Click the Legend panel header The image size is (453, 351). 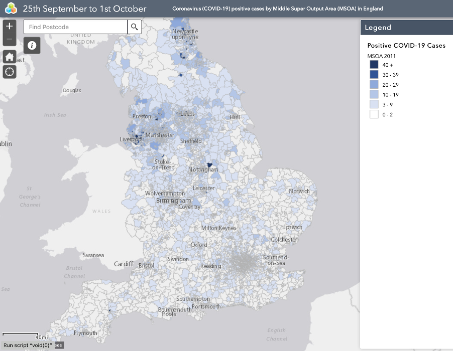point(406,28)
